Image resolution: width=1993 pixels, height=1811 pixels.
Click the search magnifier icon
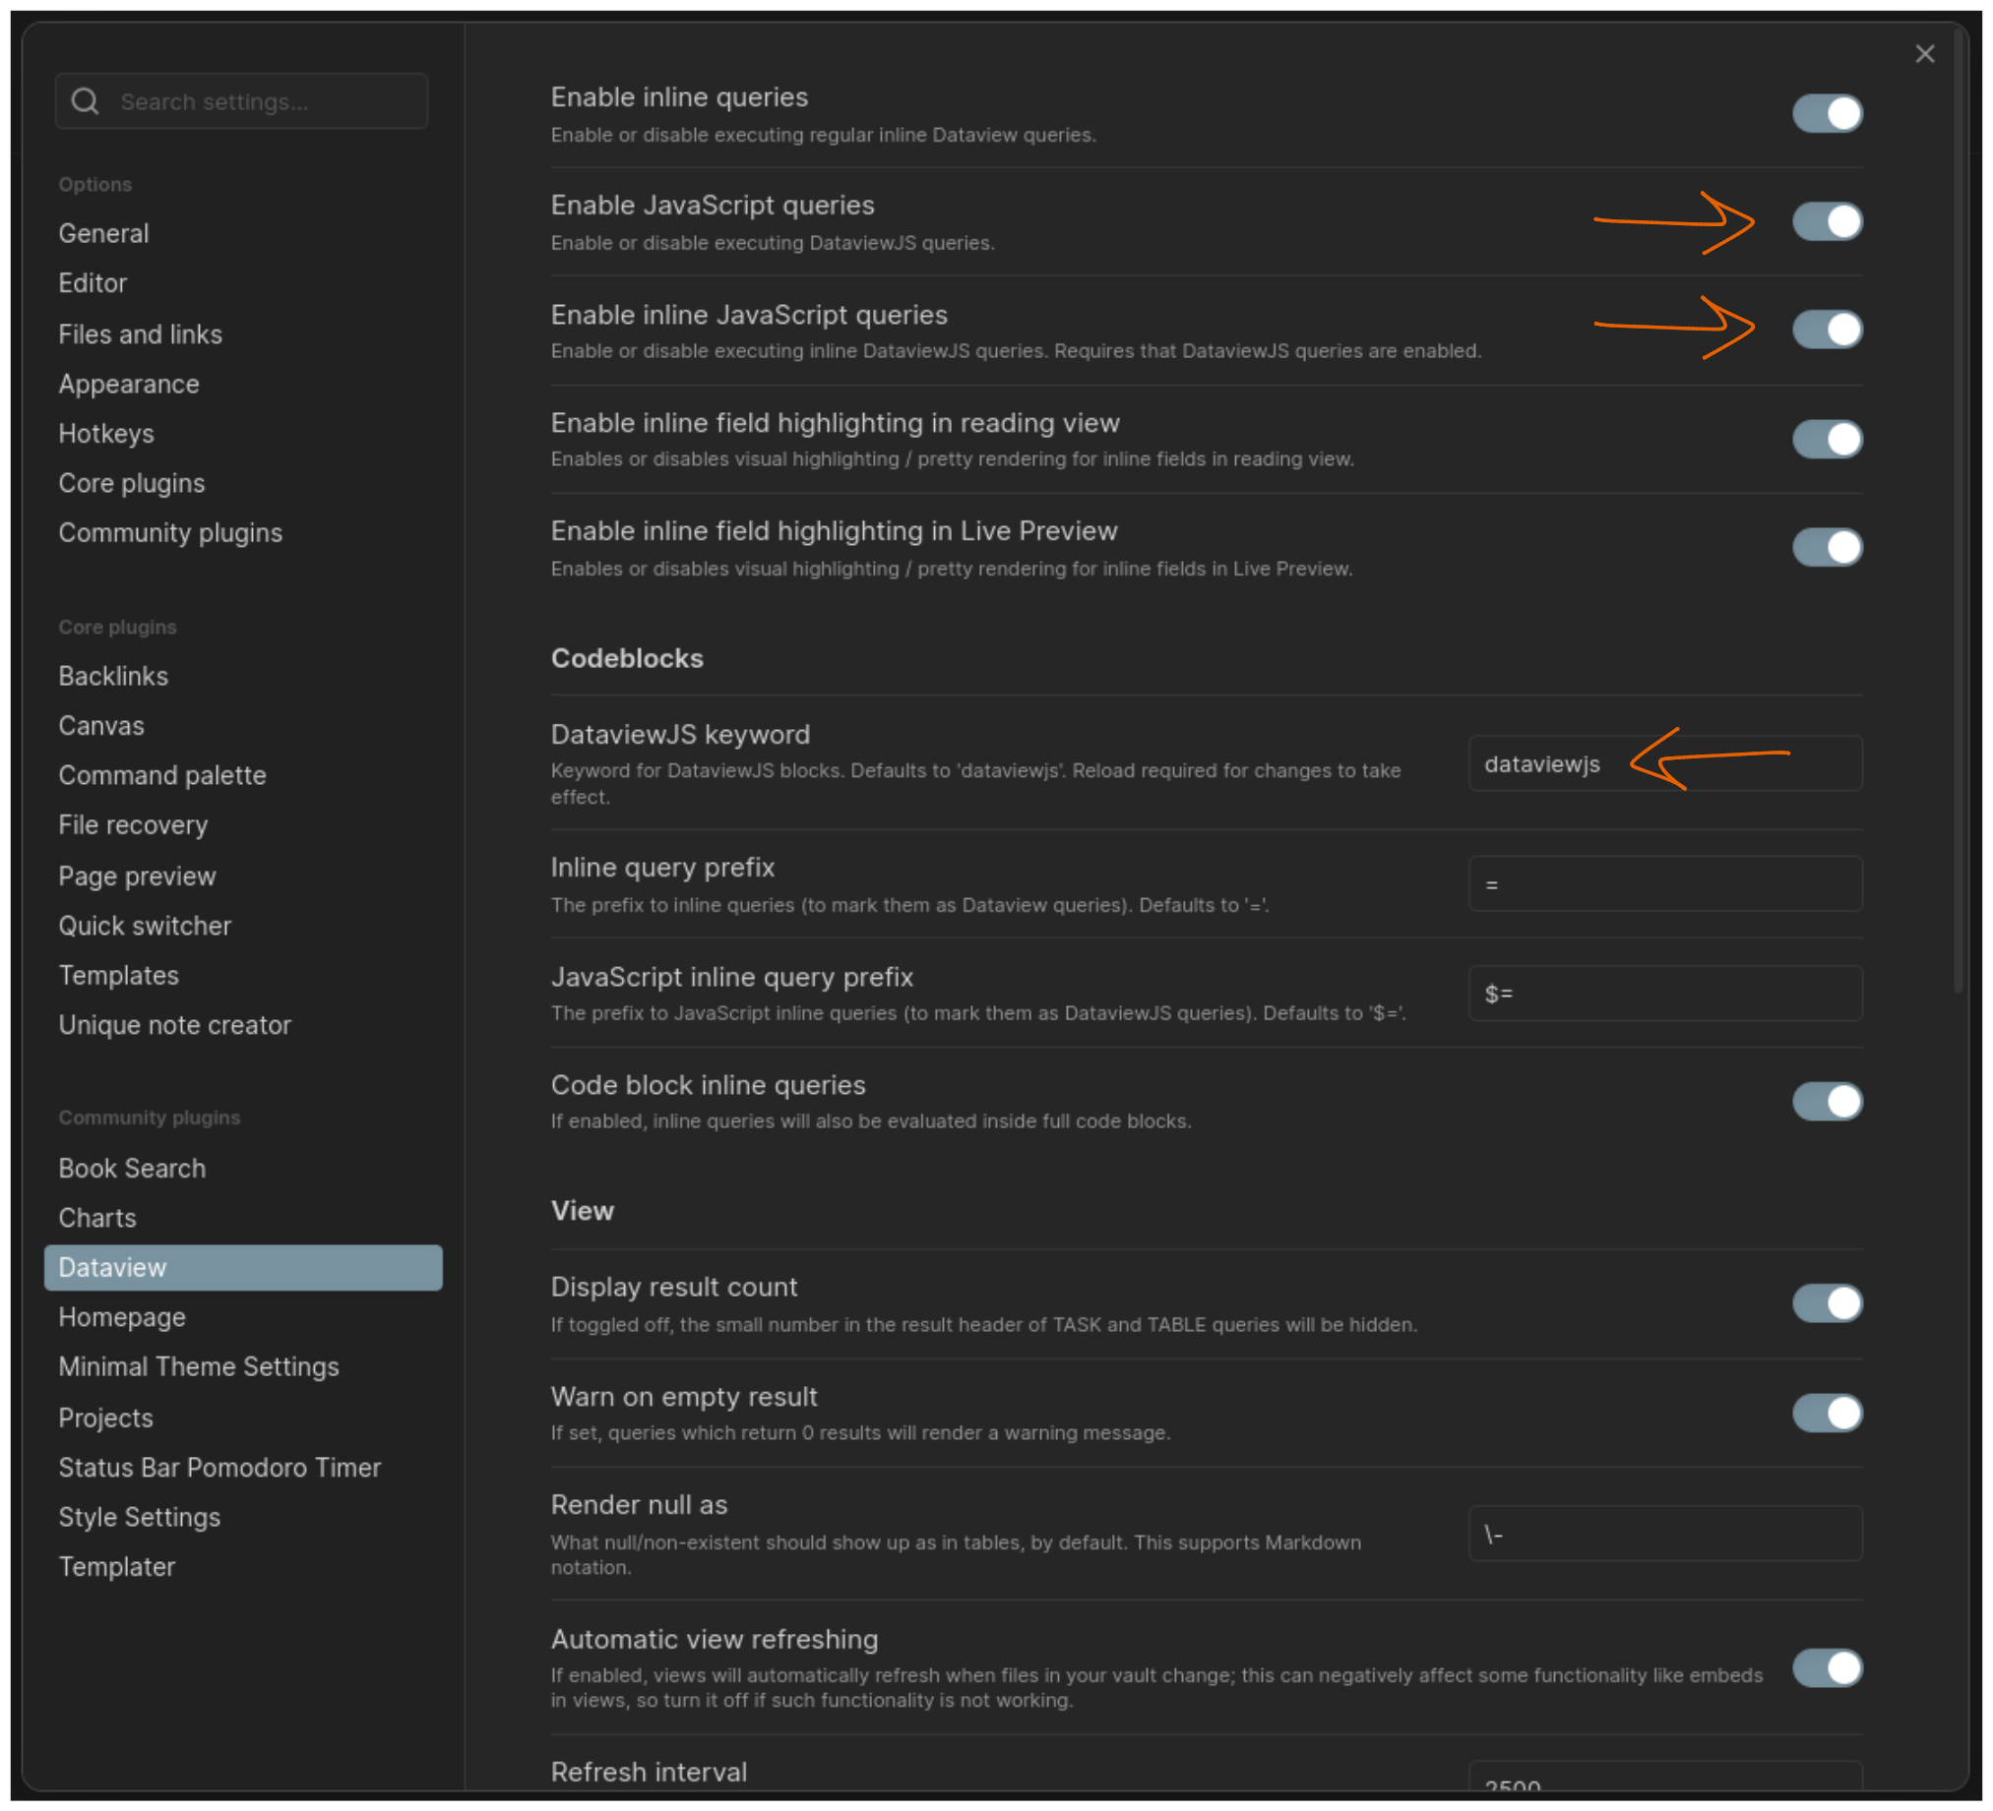pos(85,101)
